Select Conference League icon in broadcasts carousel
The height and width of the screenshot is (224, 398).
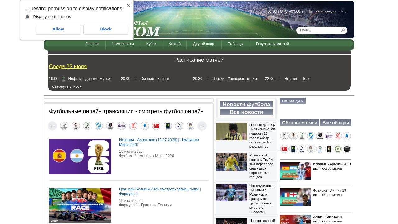click(87, 126)
